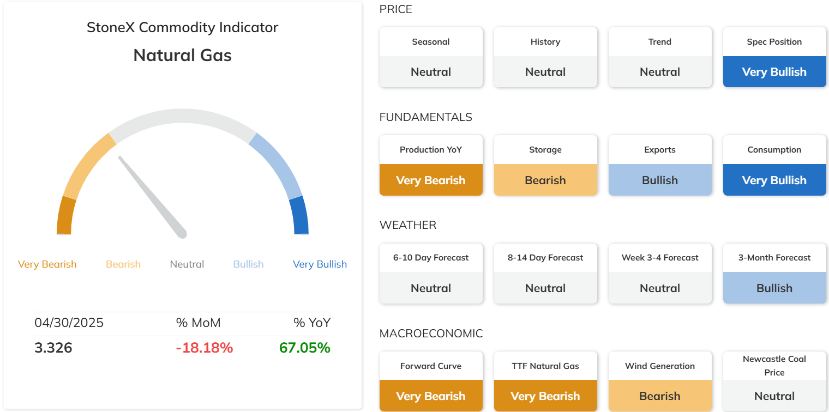Open the 6-10 Day Forecast card
The image size is (829, 412).
coord(431,273)
